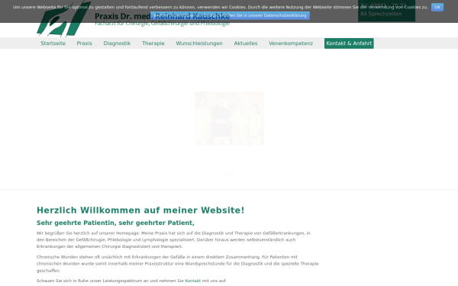Click the Praxis Dr. med. Reinhard Kauschke title
The width and height of the screenshot is (458, 286).
[x=162, y=16]
